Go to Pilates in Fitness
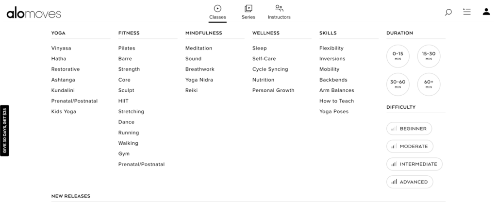 pos(127,48)
